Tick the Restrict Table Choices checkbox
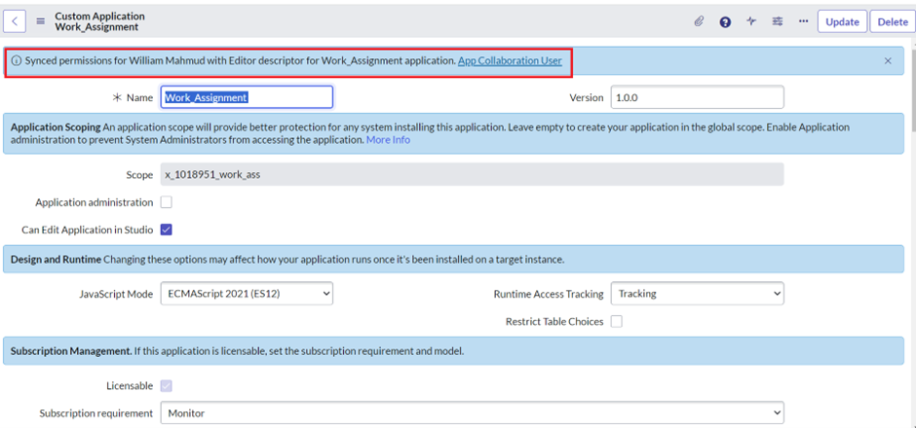Image resolution: width=916 pixels, height=428 pixels. (x=617, y=321)
